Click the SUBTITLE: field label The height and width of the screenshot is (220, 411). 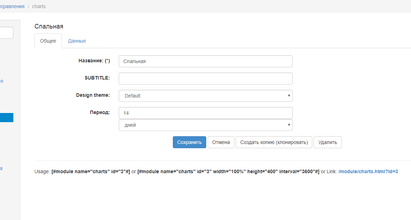pos(97,78)
